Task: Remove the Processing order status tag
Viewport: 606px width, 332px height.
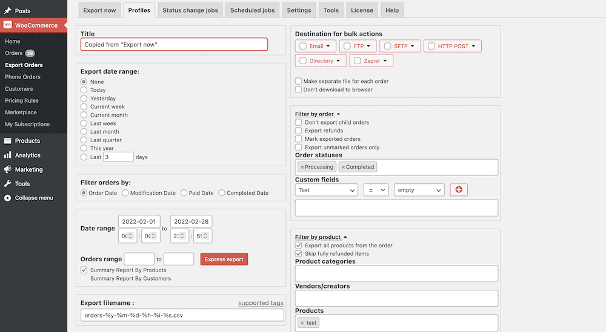Action: tap(302, 167)
